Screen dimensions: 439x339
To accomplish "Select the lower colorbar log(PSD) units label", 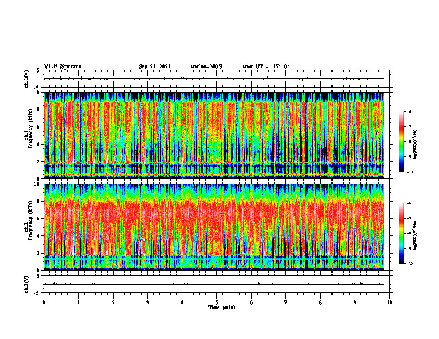I will [x=415, y=235].
